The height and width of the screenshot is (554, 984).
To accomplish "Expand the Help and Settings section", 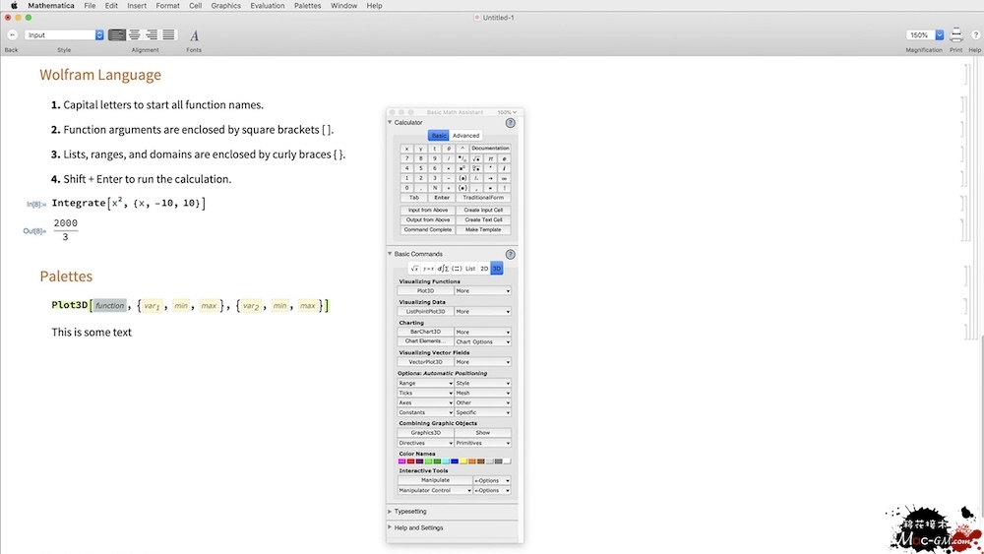I will pos(418,527).
